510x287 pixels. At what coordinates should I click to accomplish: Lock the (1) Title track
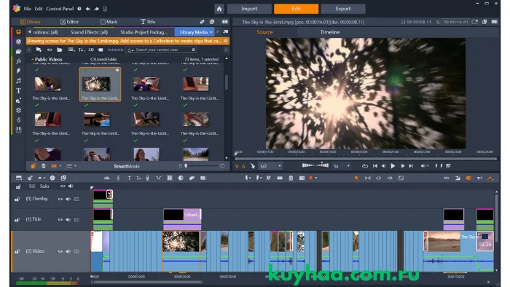tap(17, 220)
